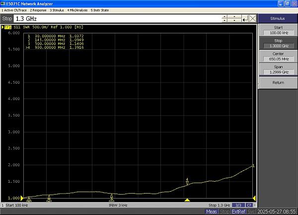Click the 2.000 Y-axis scale label
The image size is (298, 215).
tap(14, 165)
